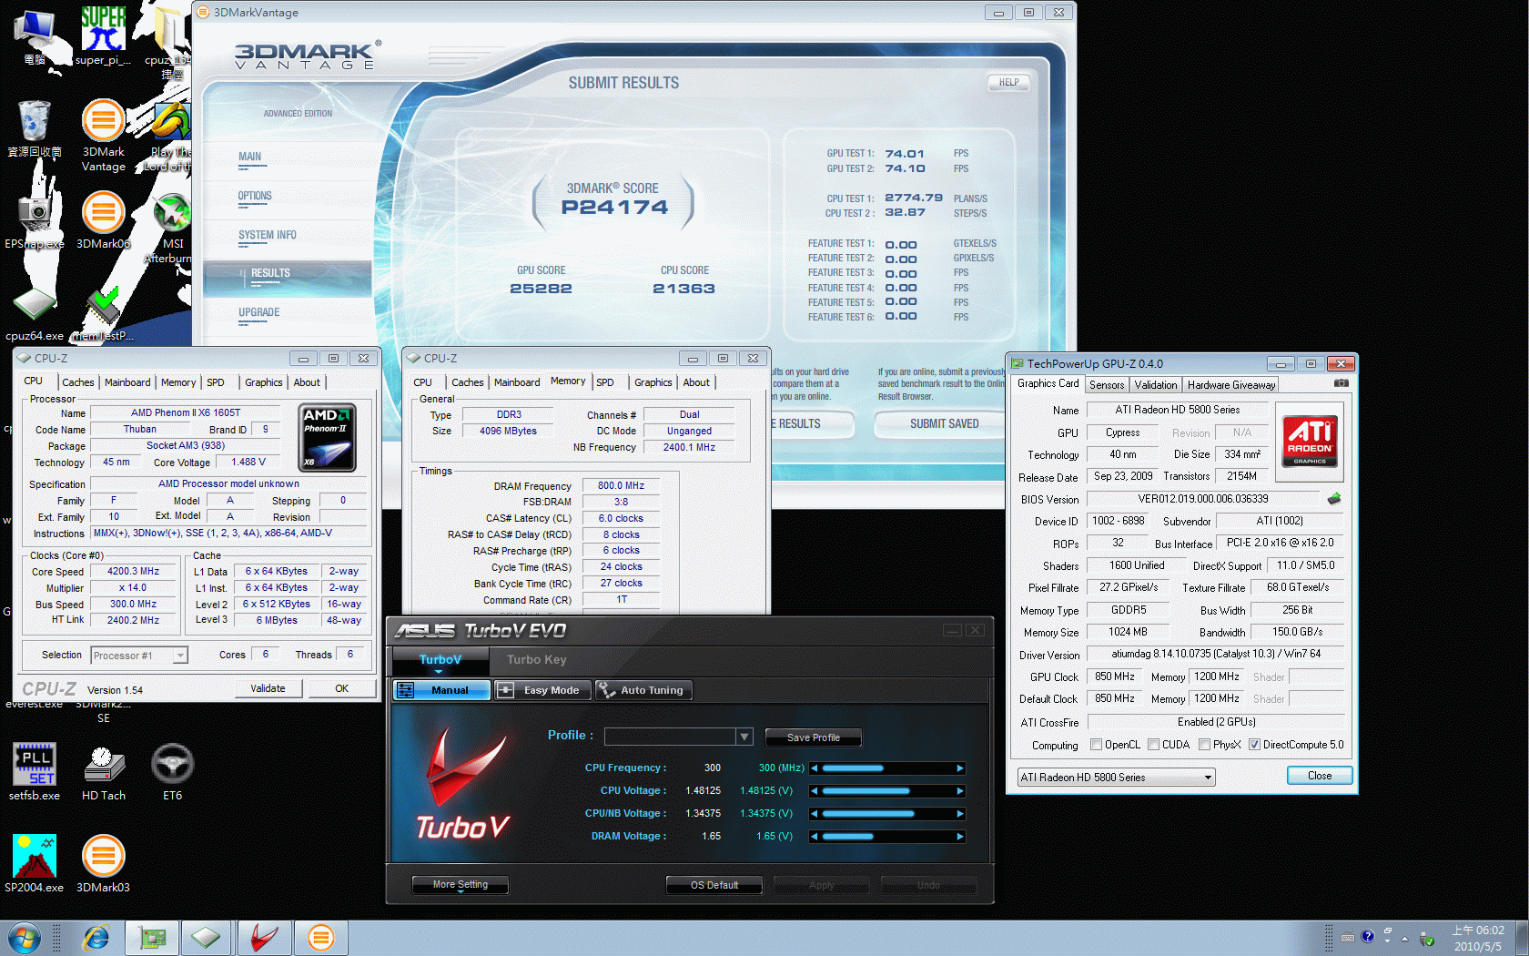Viewport: 1529px width, 956px height.
Task: Toggle the CUDA checkbox in GPU-Z
Action: [1153, 745]
